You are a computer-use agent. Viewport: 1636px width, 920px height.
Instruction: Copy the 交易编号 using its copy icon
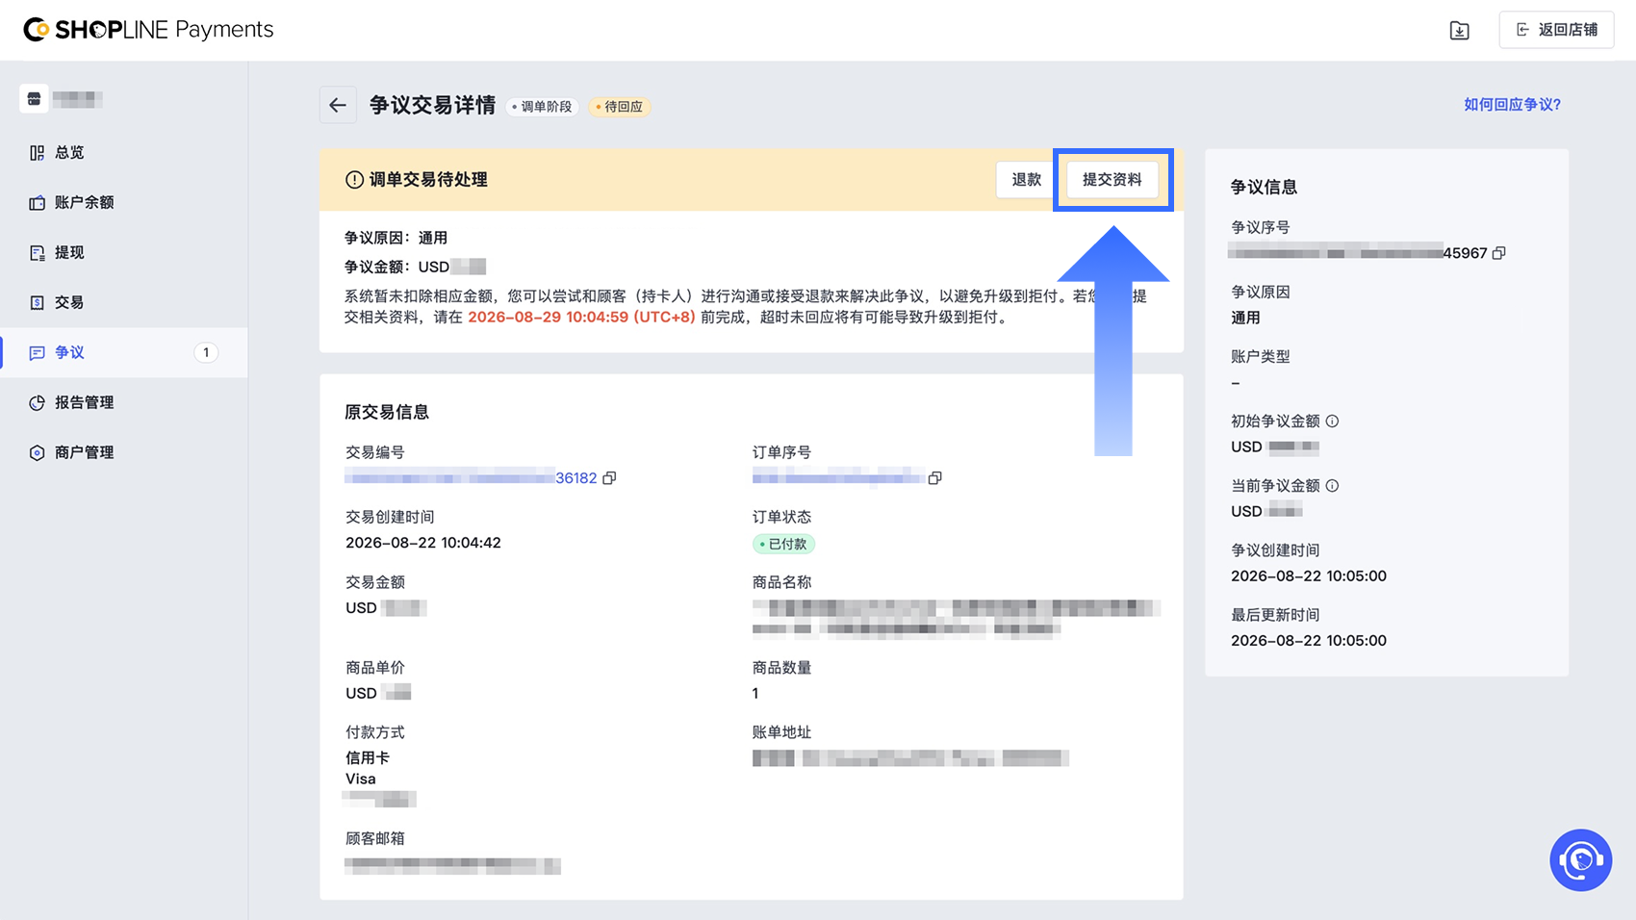[x=609, y=478]
